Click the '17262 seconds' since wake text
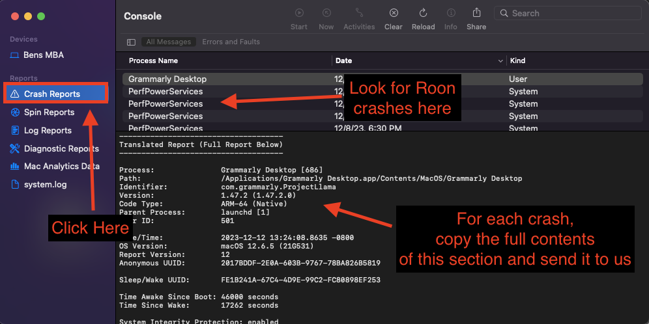649x324 pixels. point(250,305)
